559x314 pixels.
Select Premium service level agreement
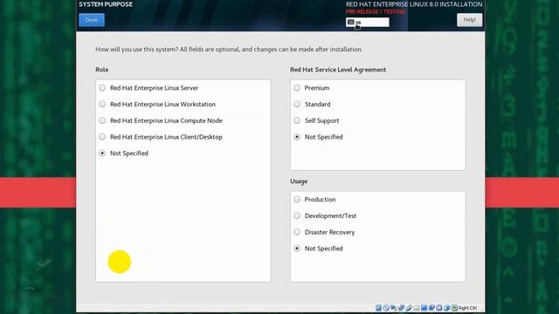[x=312, y=88]
